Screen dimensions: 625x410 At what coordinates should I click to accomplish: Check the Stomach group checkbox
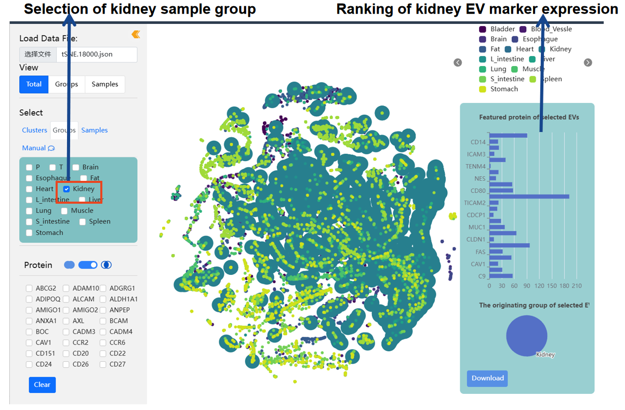click(29, 233)
